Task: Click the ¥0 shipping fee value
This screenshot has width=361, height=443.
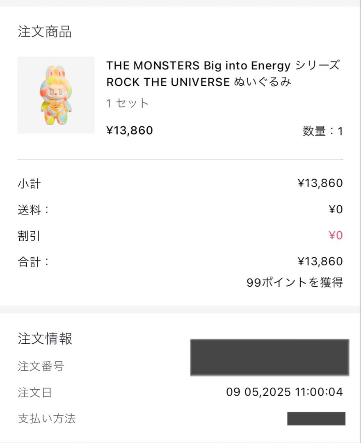Action: [x=336, y=210]
